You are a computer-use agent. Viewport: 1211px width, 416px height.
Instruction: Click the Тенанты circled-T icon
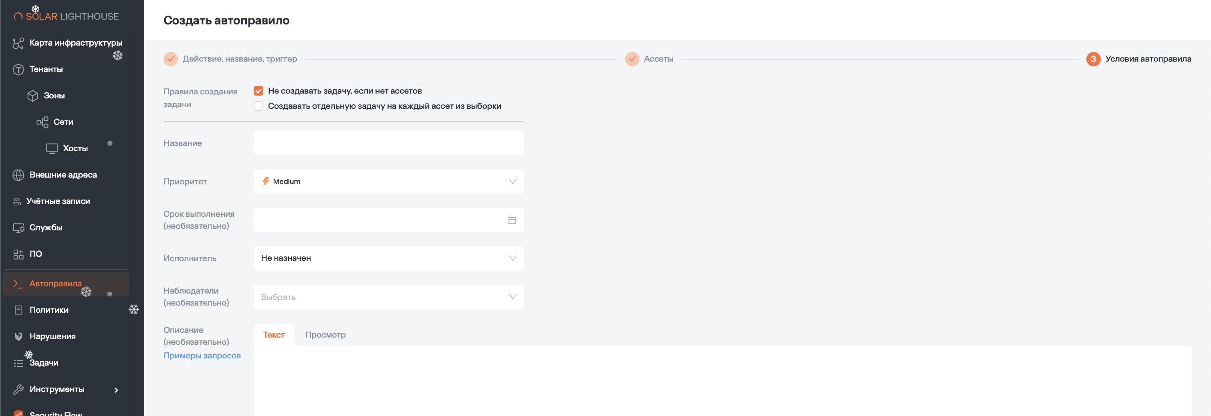tap(18, 70)
